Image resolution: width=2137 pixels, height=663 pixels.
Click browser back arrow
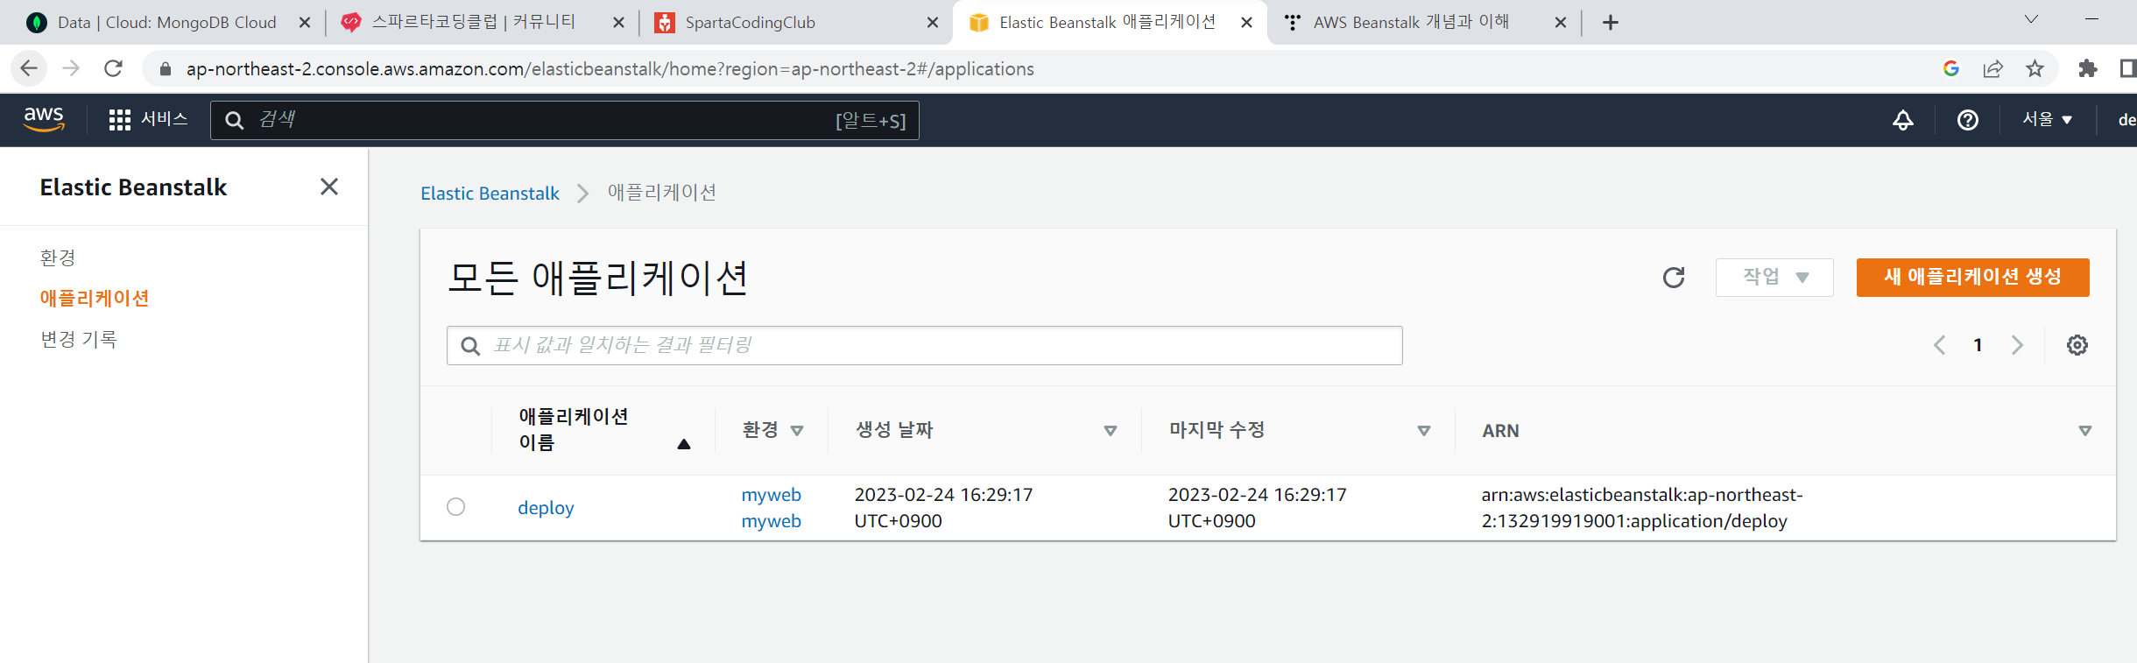[29, 68]
